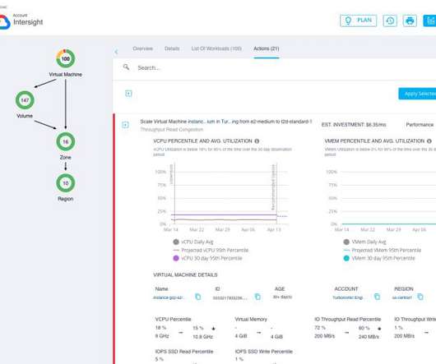The width and height of the screenshot is (436, 364).
Task: Click the history clock icon button
Action: (x=390, y=21)
